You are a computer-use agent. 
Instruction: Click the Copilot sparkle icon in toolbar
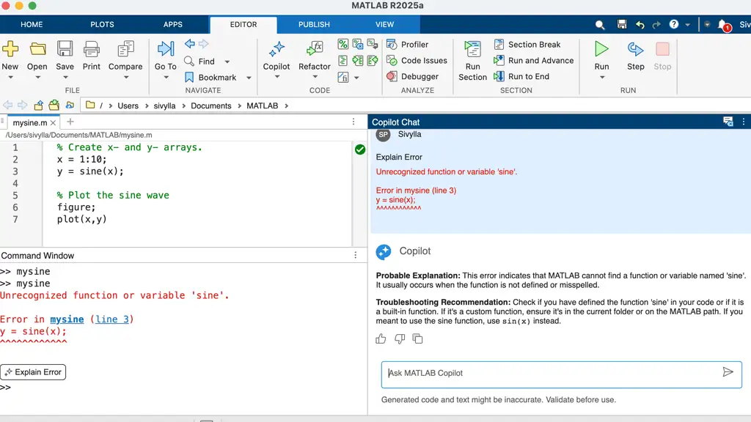276,50
